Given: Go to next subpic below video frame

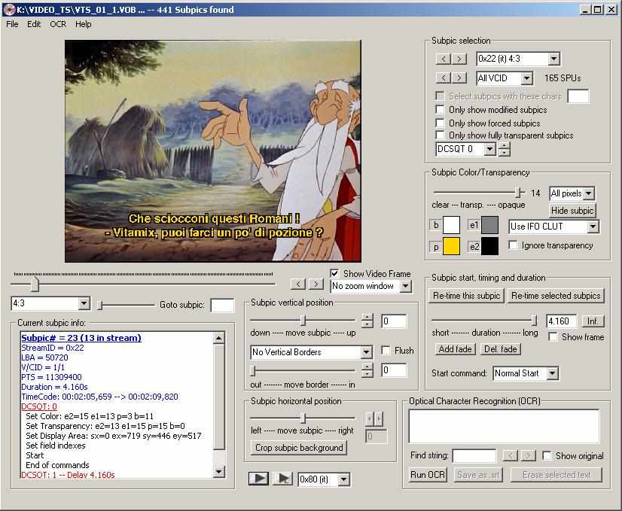Looking at the screenshot, I should pyautogui.click(x=316, y=284).
